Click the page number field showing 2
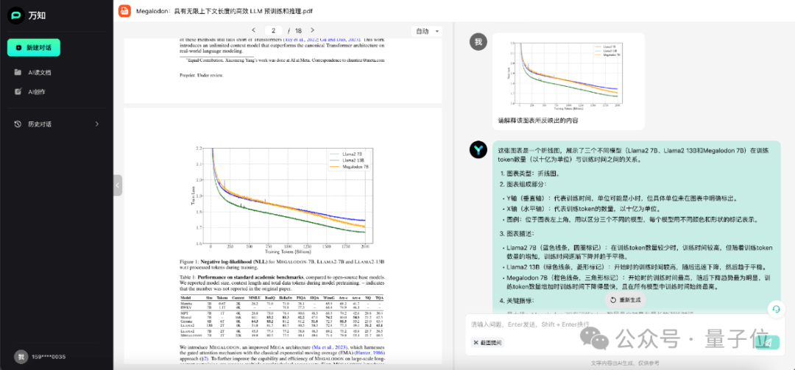The image size is (795, 370). coord(273,30)
